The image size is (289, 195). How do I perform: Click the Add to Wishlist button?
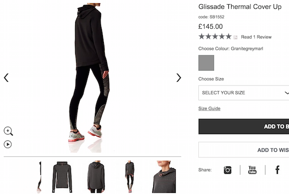click(244, 150)
